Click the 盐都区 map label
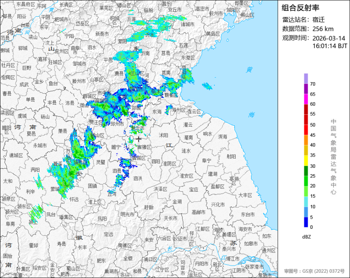Image resolution: width=350 pixels, height=278 pixels. [x=218, y=186]
